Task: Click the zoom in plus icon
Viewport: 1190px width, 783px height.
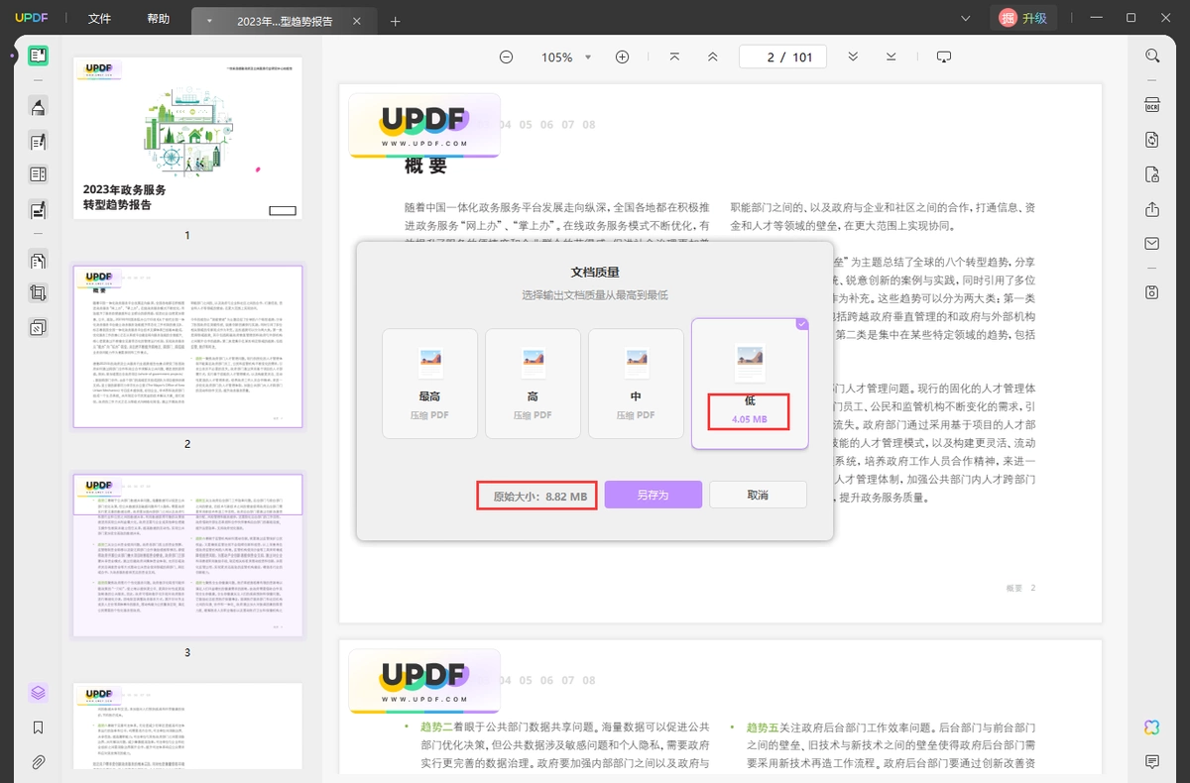Action: point(622,57)
